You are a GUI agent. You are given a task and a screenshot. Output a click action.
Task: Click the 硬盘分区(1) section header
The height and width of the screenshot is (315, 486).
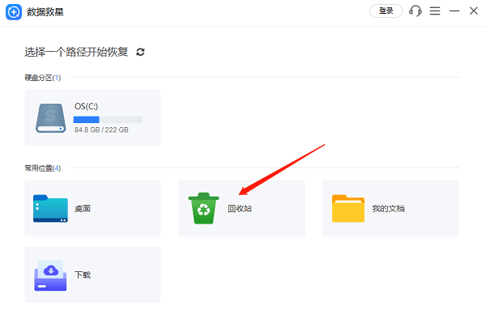tap(43, 78)
